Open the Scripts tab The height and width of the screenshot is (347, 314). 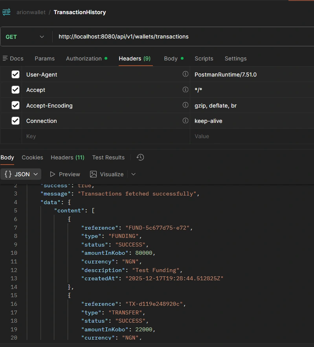point(204,58)
